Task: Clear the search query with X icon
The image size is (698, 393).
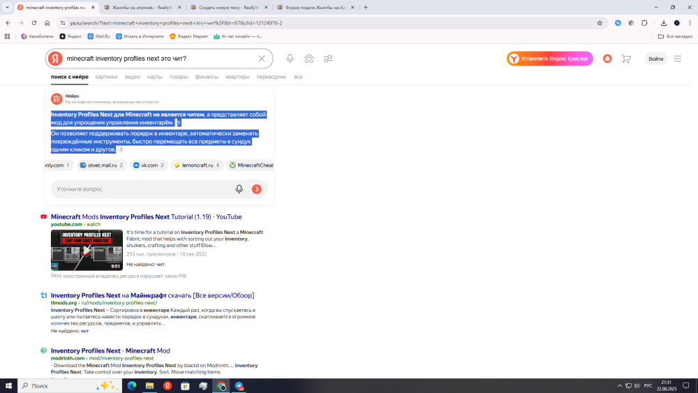Action: (x=262, y=59)
